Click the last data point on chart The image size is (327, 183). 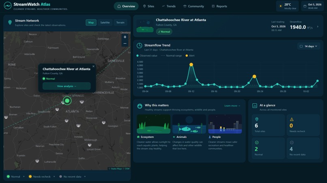317,81
